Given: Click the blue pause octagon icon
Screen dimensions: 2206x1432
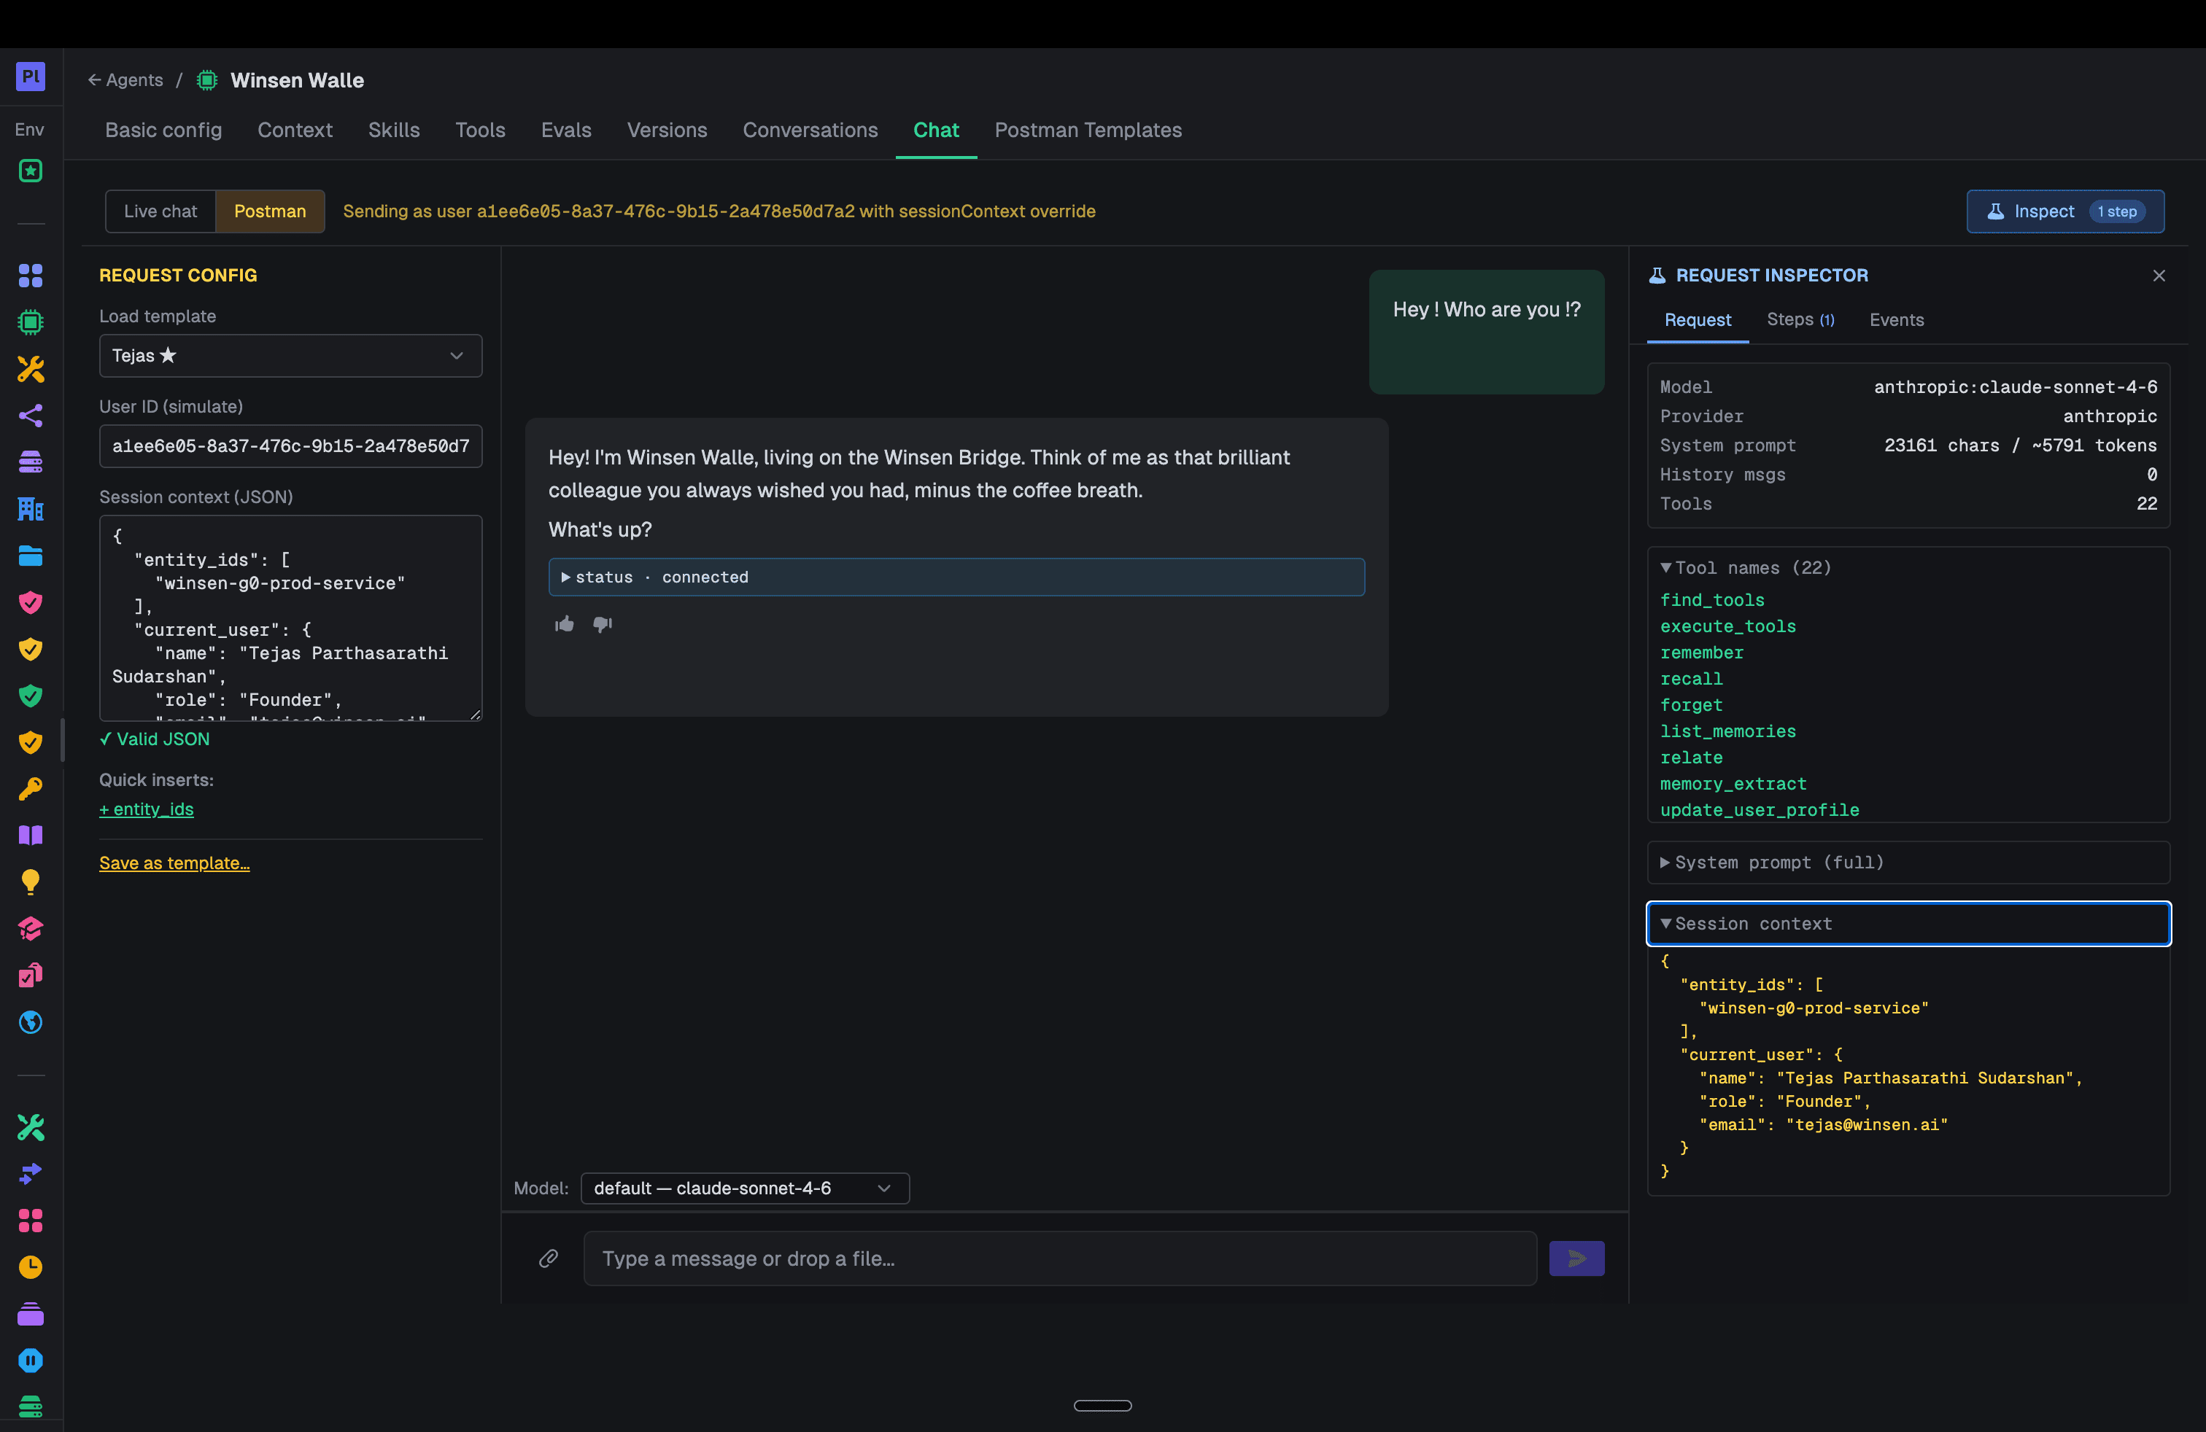Looking at the screenshot, I should point(31,1361).
